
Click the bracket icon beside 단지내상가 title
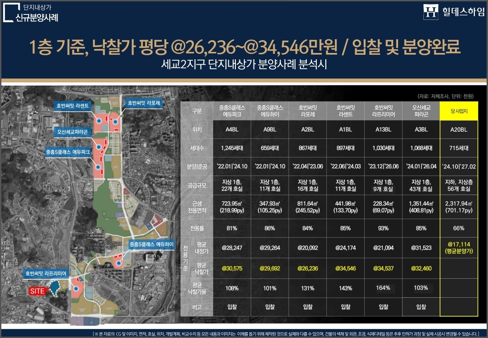click(11, 13)
